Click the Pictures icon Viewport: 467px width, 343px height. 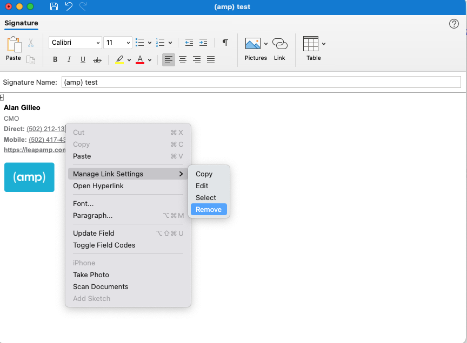[253, 44]
